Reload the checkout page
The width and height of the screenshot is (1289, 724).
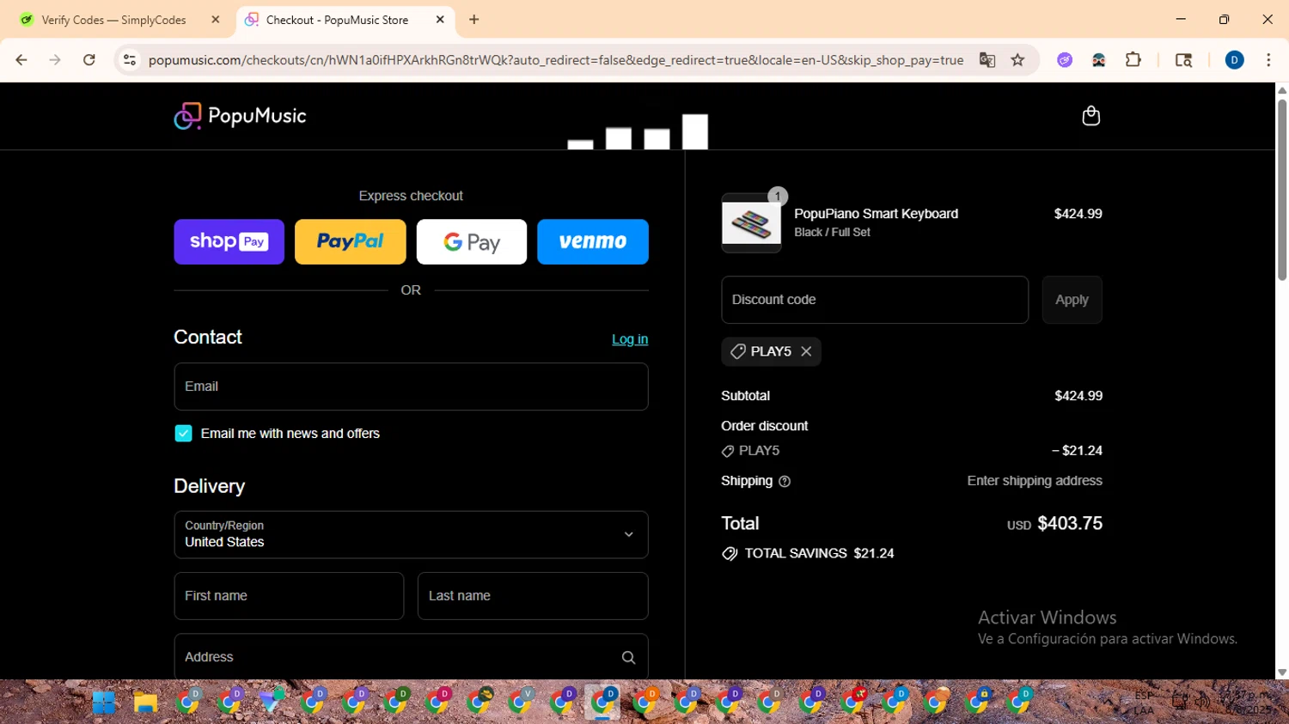[x=89, y=60]
